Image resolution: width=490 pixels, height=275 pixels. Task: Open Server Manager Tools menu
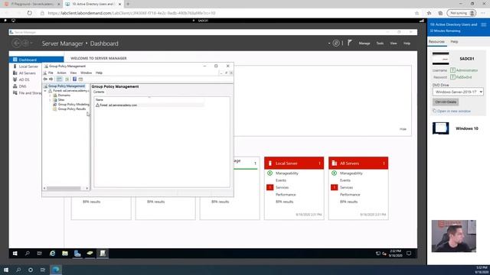pyautogui.click(x=380, y=44)
